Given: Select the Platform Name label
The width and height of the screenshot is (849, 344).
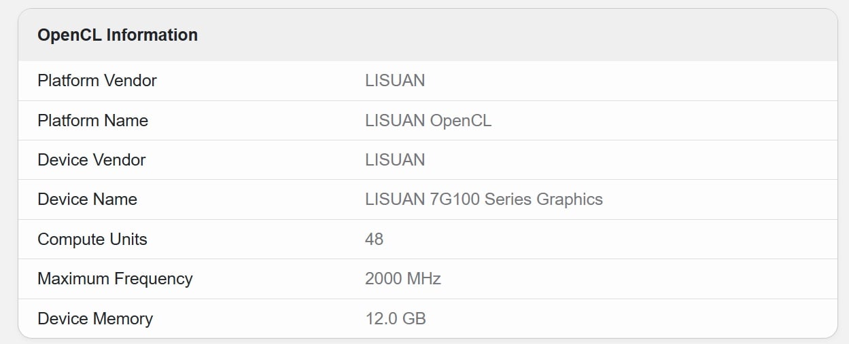Looking at the screenshot, I should point(92,121).
